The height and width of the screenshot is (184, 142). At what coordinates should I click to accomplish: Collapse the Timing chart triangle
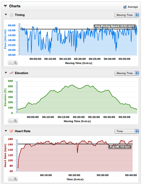pos(6,15)
